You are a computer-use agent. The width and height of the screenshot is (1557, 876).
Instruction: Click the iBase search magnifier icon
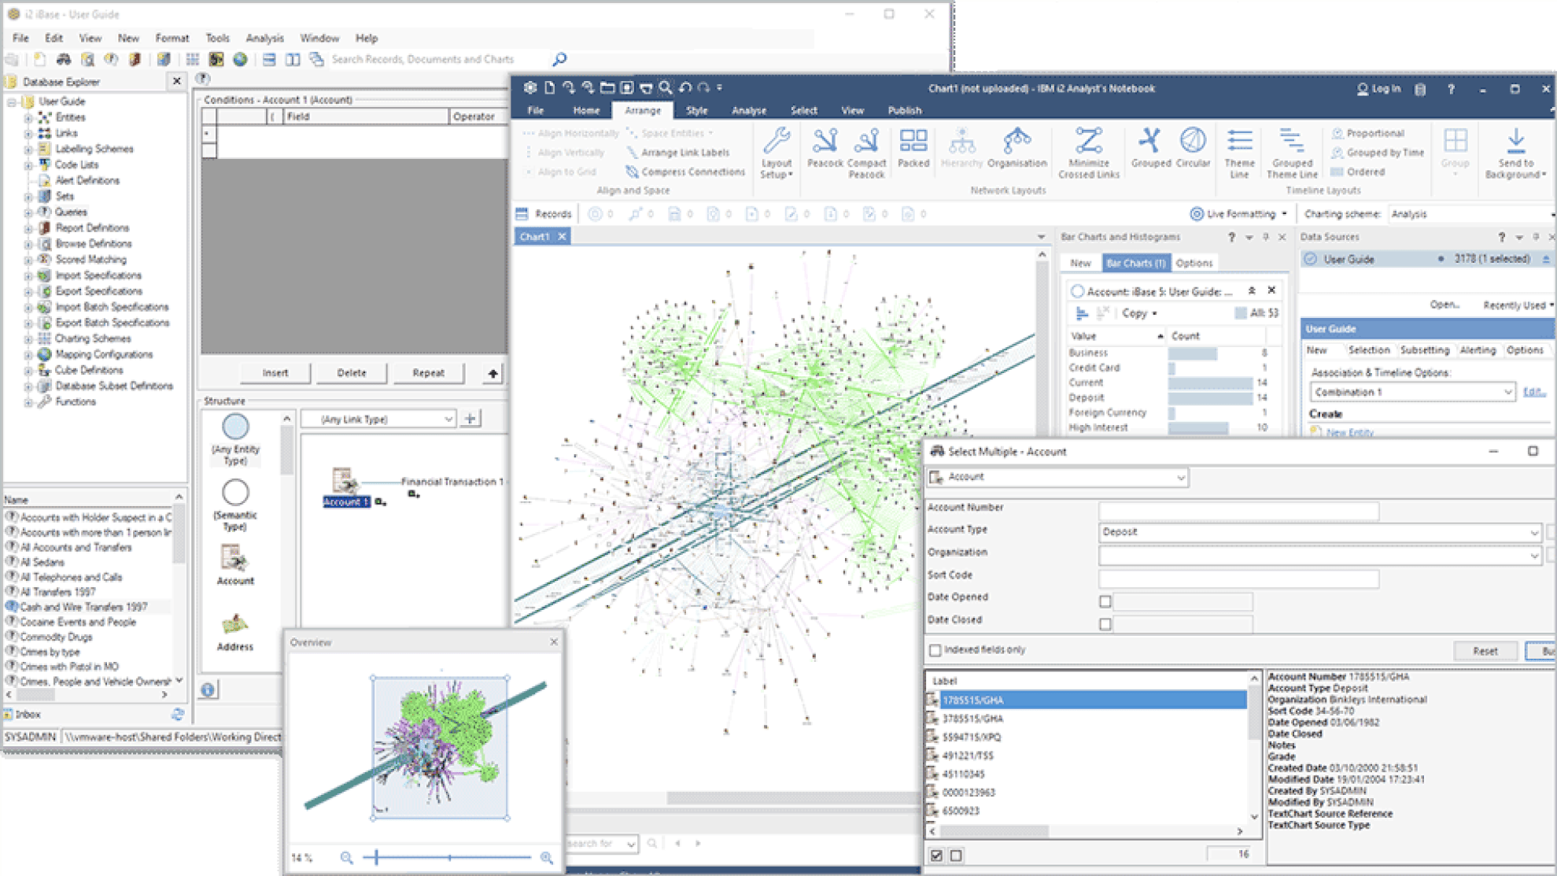point(559,59)
